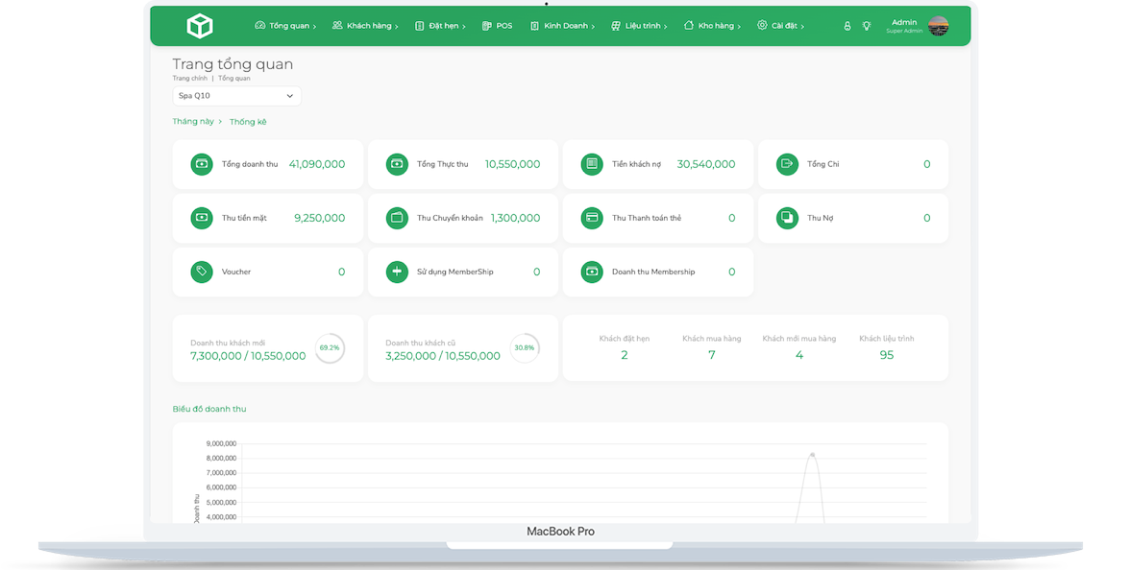Click the Voucher tag icon
The image size is (1129, 570).
(x=202, y=272)
